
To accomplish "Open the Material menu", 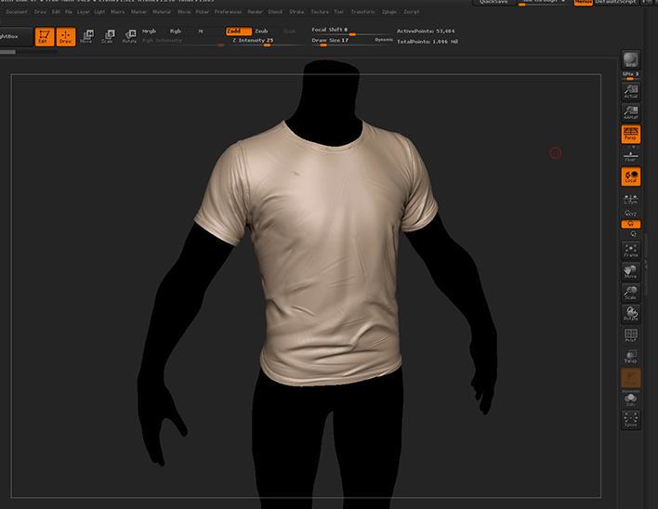I will pyautogui.click(x=162, y=12).
